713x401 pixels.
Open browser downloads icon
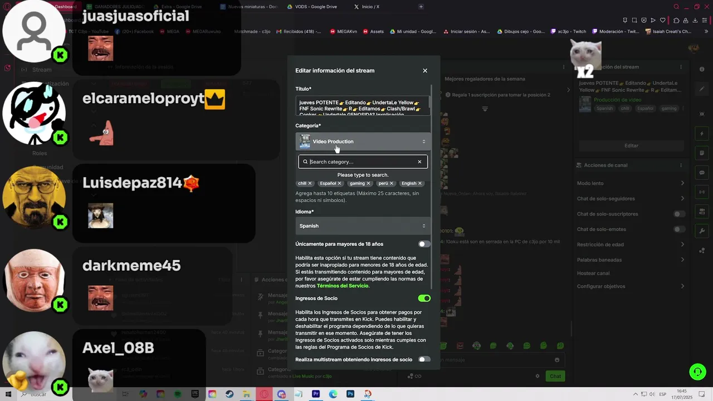coord(696,21)
